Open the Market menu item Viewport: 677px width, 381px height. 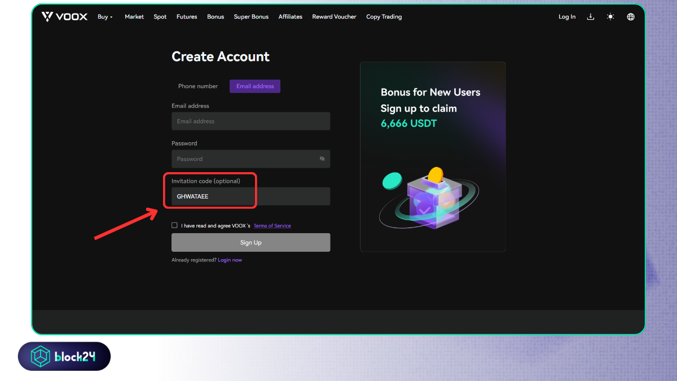(134, 16)
